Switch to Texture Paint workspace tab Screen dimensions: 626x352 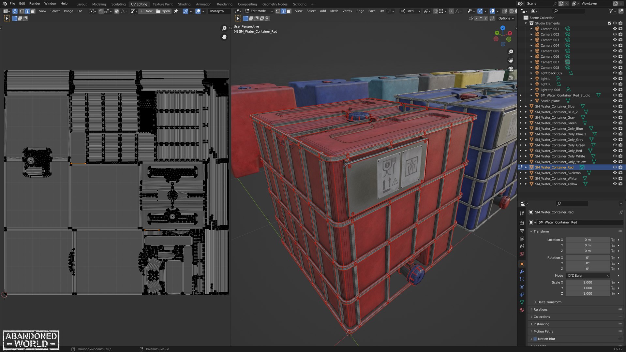coord(162,4)
